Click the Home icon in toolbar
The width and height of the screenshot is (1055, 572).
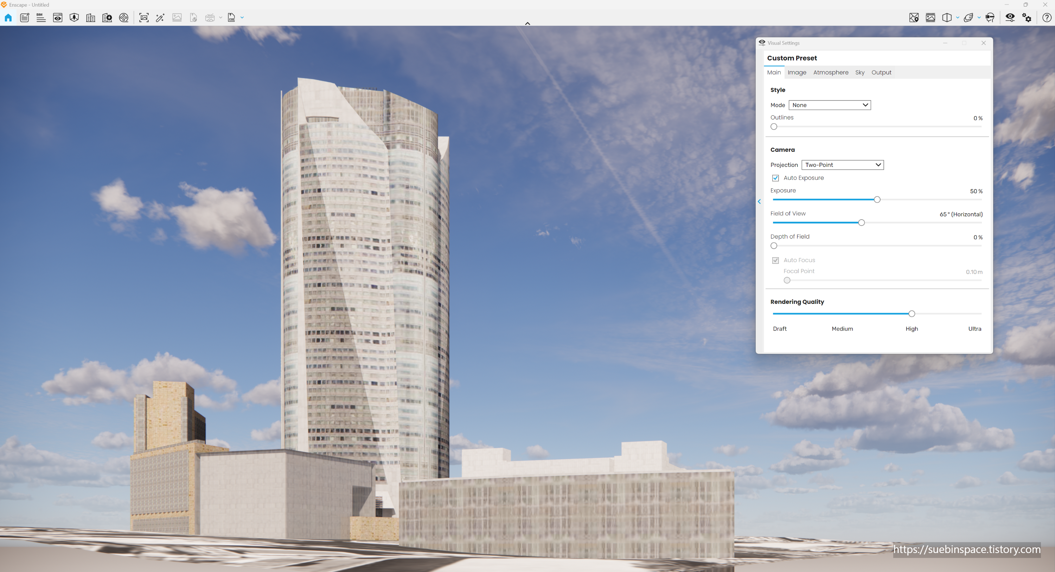8,18
